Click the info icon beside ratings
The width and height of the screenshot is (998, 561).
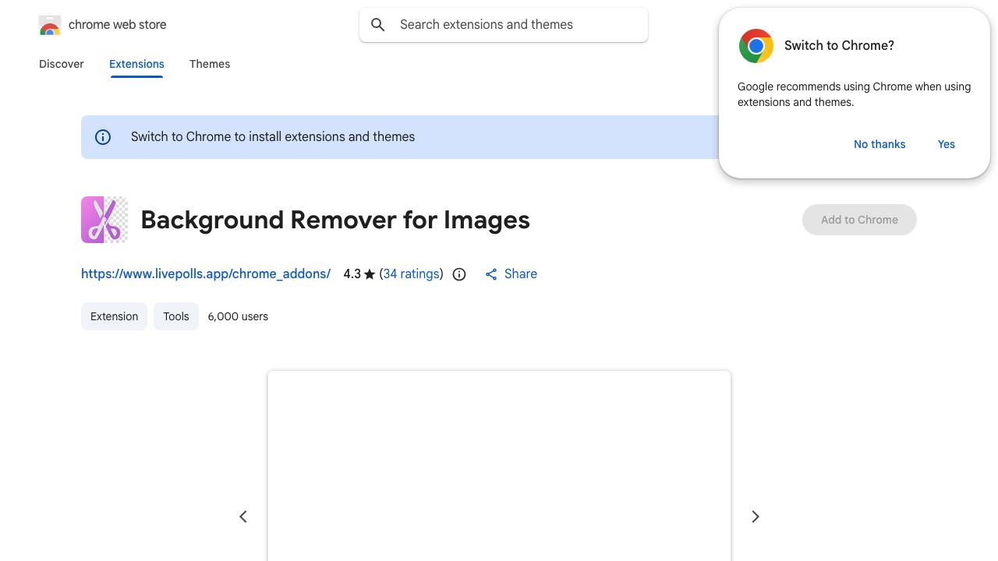[x=459, y=274]
